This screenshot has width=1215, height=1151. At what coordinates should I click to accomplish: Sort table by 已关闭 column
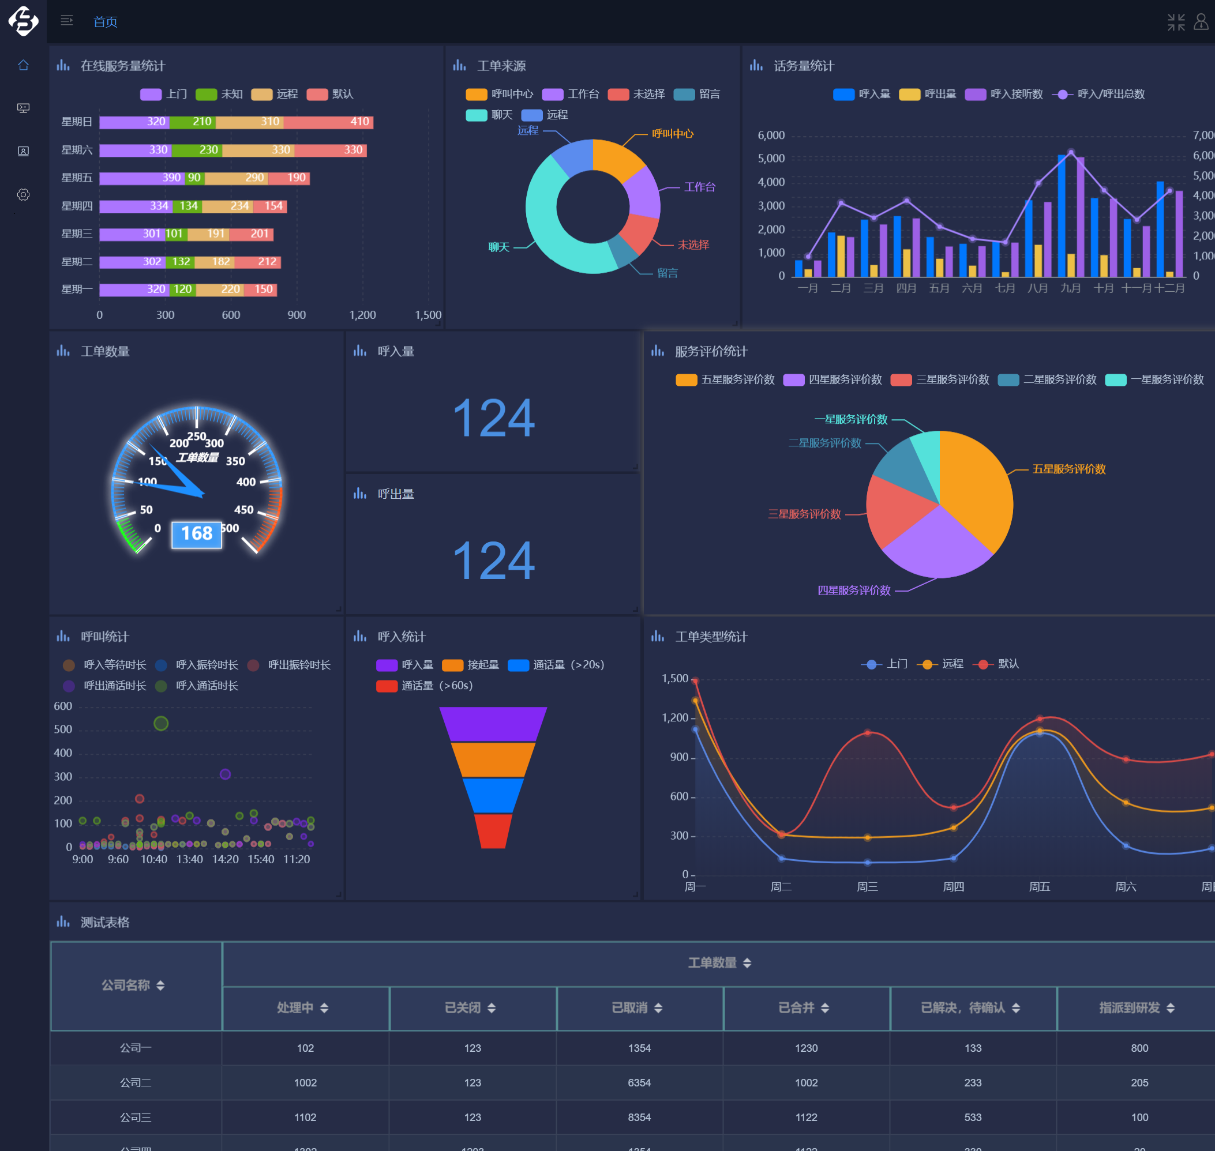click(x=492, y=1008)
